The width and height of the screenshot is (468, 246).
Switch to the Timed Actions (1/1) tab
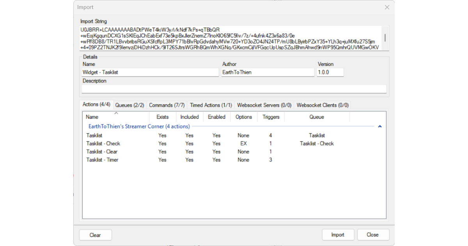tap(211, 105)
